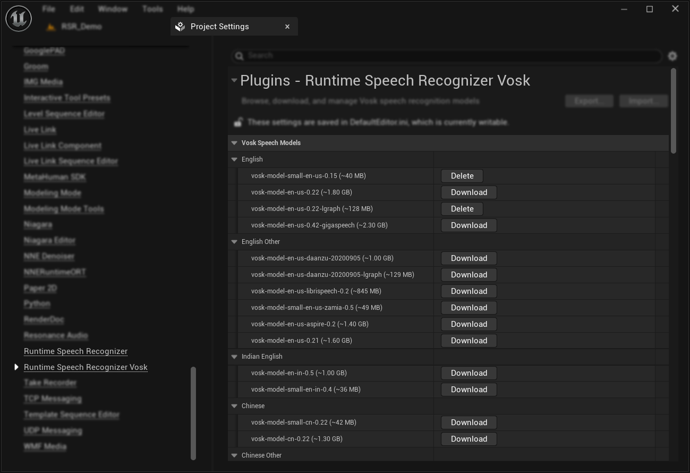This screenshot has height=473, width=690.
Task: Download the daanzu-20200905-lgraph model
Action: click(x=469, y=275)
